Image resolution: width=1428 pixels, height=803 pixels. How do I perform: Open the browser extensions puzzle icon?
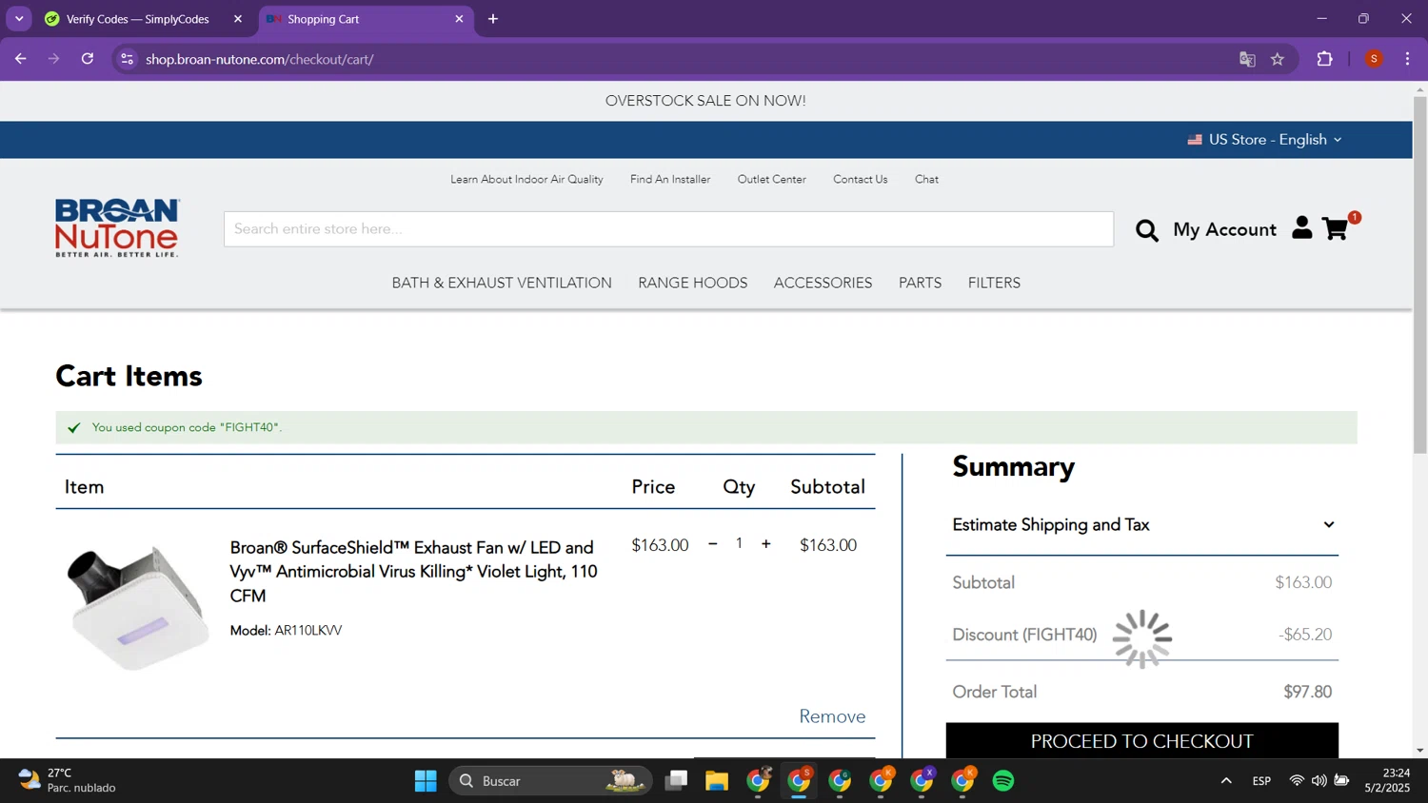click(x=1324, y=59)
